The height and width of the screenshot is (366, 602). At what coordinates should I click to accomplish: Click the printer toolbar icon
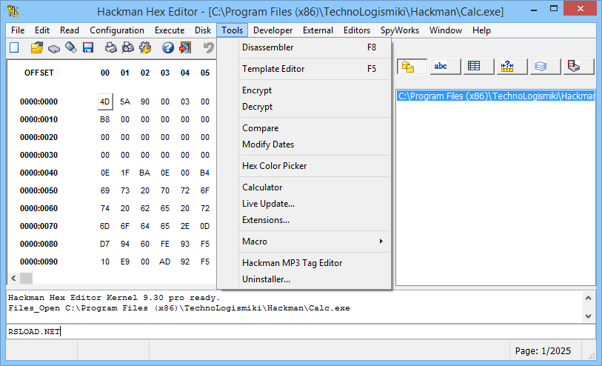click(111, 47)
